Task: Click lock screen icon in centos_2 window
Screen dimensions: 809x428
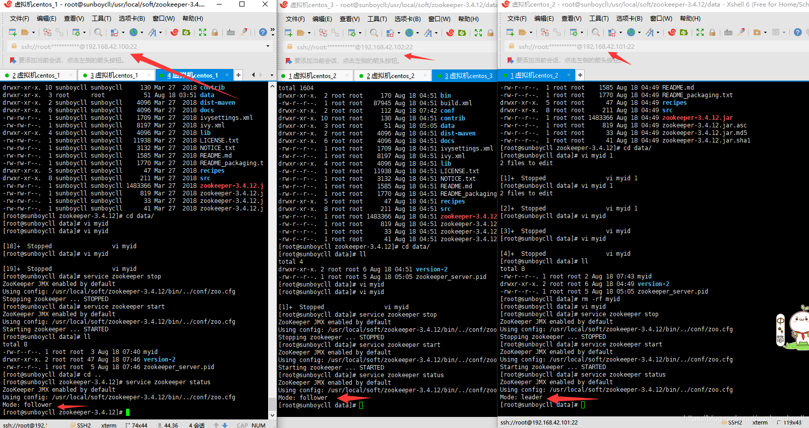Action: pyautogui.click(x=712, y=32)
